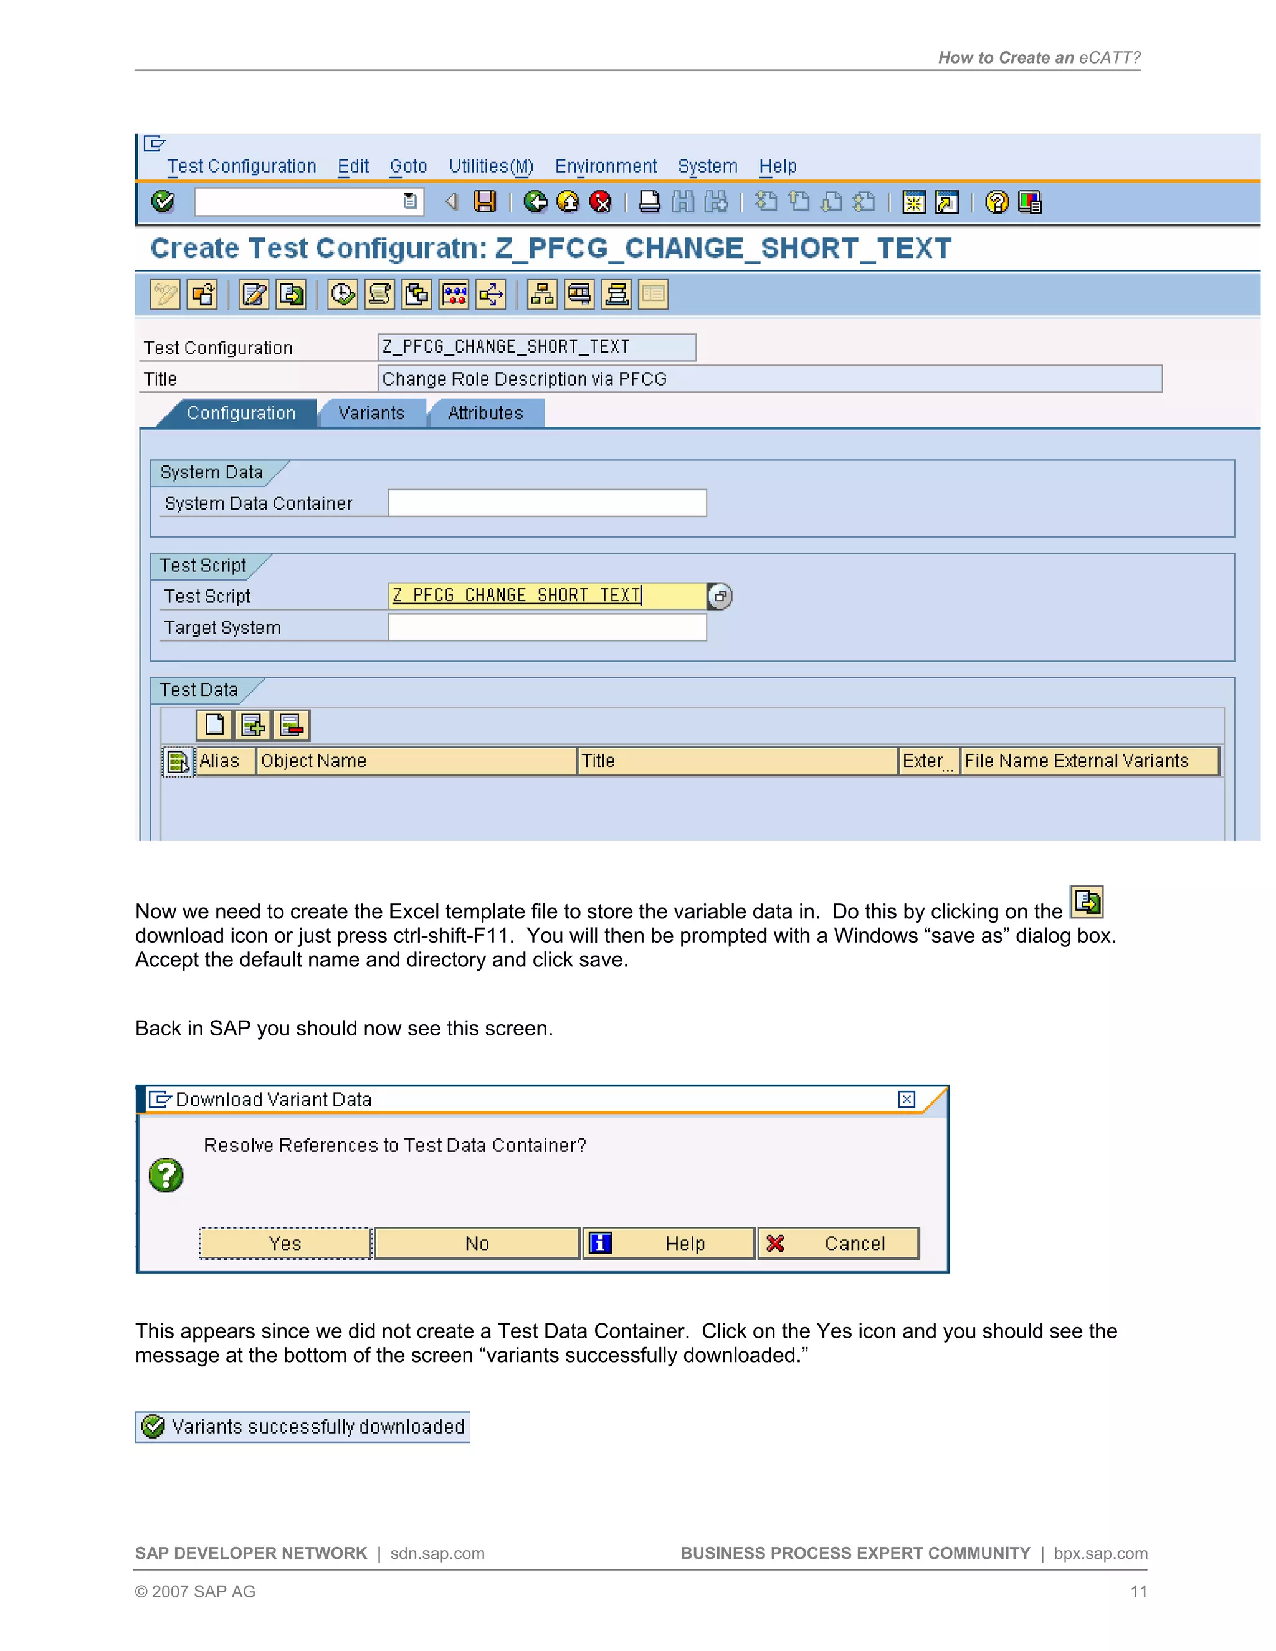Click the Test Configuration name field

(x=536, y=347)
